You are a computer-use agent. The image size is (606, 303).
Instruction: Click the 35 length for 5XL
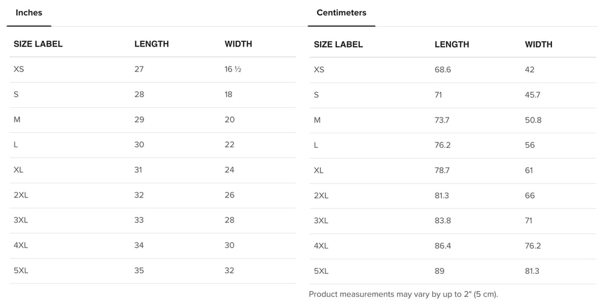click(x=139, y=270)
